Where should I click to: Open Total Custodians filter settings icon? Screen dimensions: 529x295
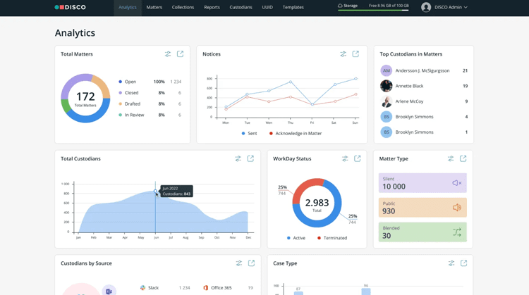coord(238,159)
